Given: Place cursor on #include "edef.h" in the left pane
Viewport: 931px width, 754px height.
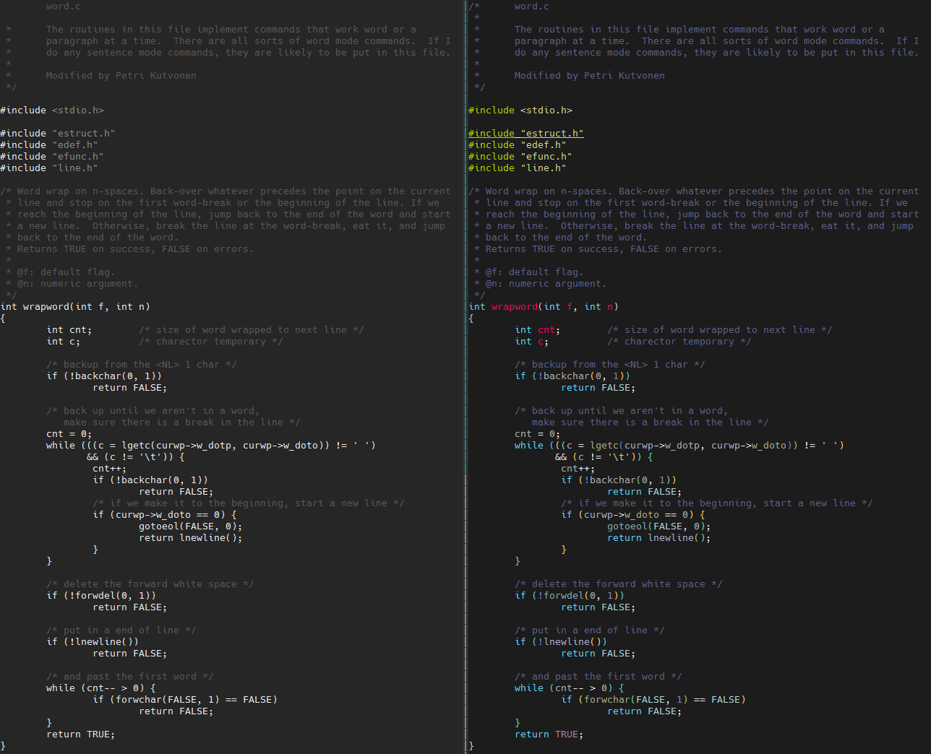Looking at the screenshot, I should [x=49, y=145].
